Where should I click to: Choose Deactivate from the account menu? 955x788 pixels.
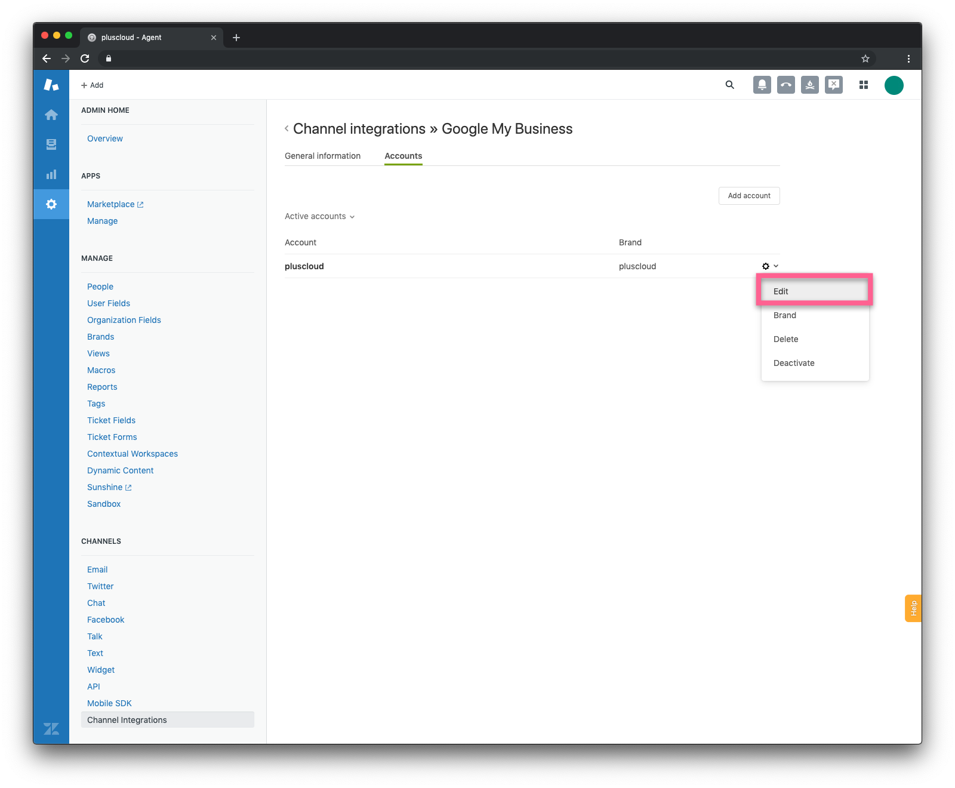coord(815,363)
